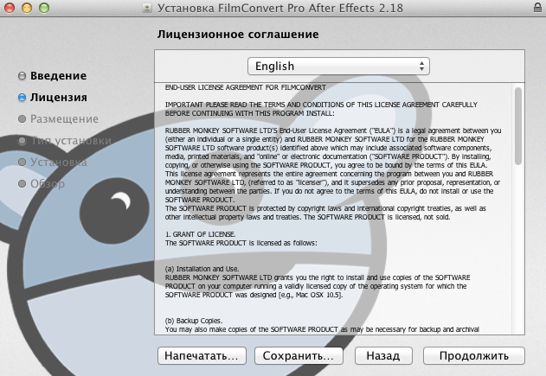The width and height of the screenshot is (546, 376).
Task: Click the (a) Installation and Use. line
Action: point(202,269)
